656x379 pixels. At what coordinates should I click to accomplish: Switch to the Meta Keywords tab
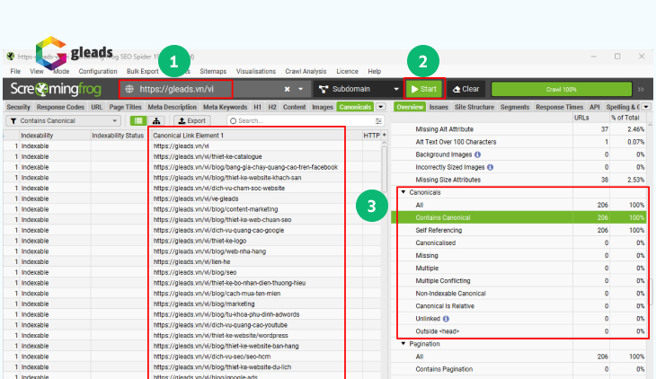point(225,107)
